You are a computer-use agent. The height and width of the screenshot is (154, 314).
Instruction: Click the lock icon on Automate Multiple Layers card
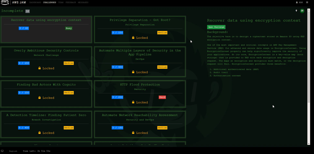[x=133, y=72]
